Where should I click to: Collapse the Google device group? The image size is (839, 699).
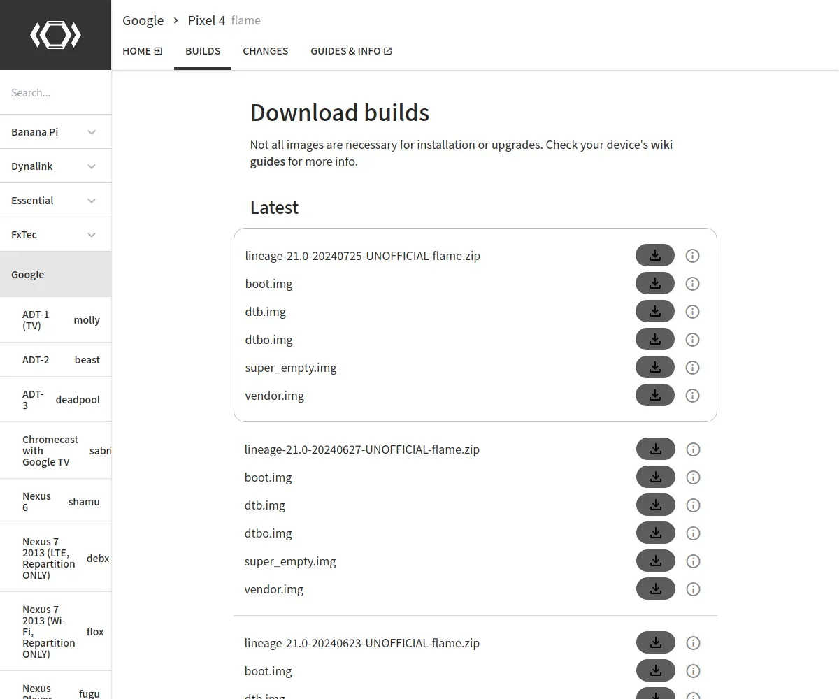[55, 274]
